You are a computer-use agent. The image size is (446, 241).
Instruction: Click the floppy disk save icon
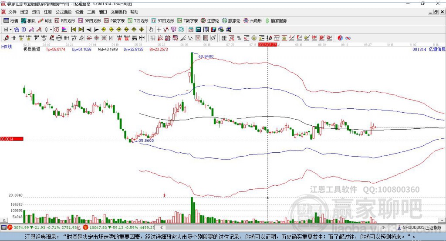213,30
